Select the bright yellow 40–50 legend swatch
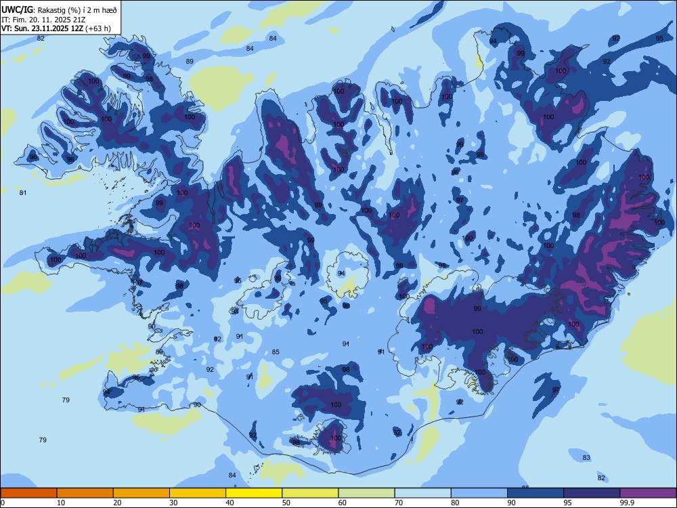677x508 pixels. [254, 493]
